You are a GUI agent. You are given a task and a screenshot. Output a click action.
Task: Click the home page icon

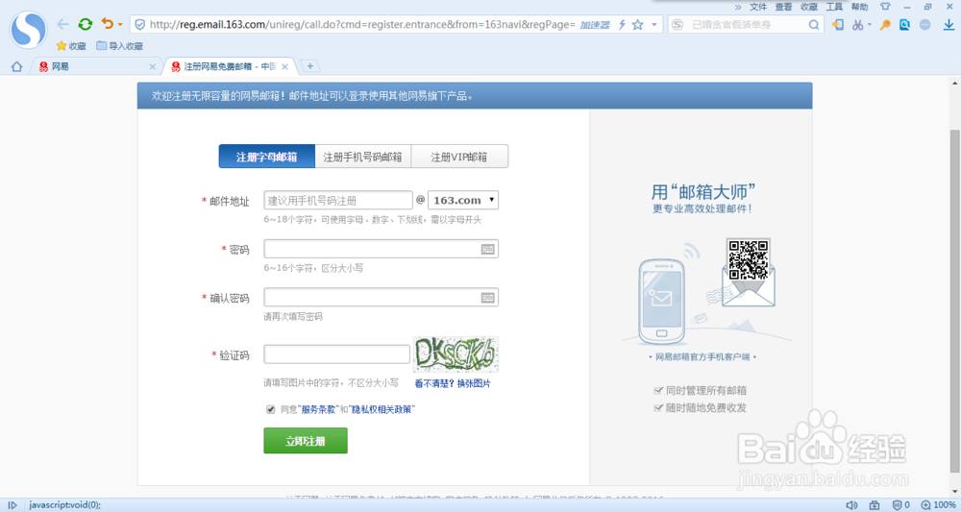pyautogui.click(x=16, y=66)
